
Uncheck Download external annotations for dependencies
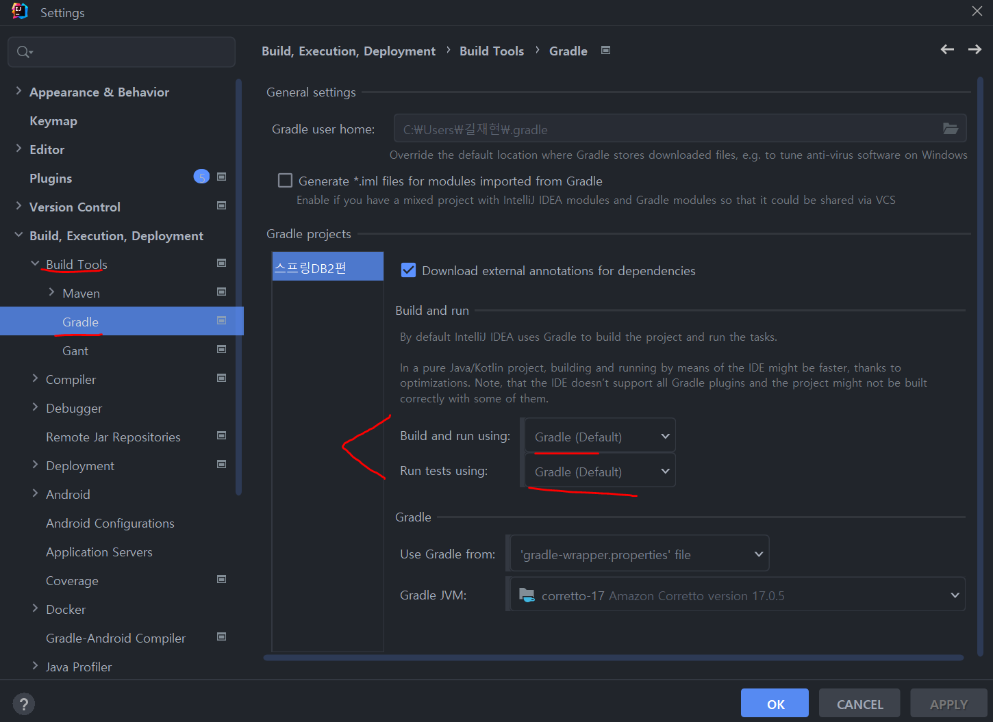(408, 270)
